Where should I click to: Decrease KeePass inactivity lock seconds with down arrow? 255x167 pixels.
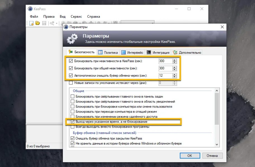(x=175, y=62)
